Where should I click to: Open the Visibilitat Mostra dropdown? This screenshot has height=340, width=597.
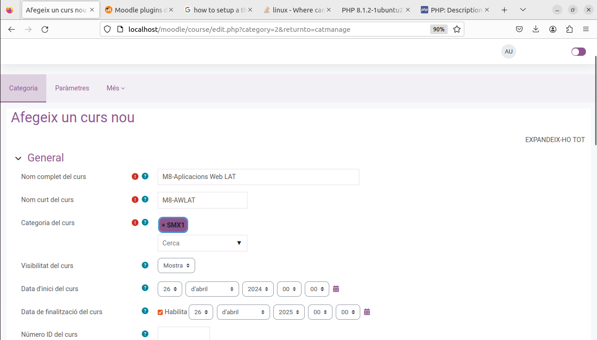coord(176,266)
